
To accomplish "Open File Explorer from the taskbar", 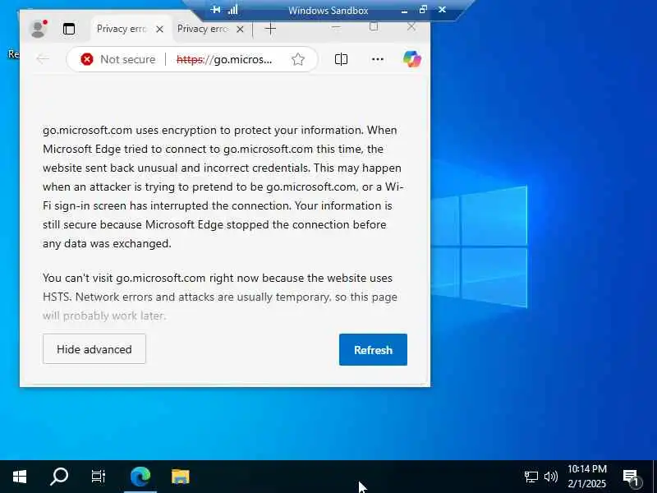I will pyautogui.click(x=181, y=477).
